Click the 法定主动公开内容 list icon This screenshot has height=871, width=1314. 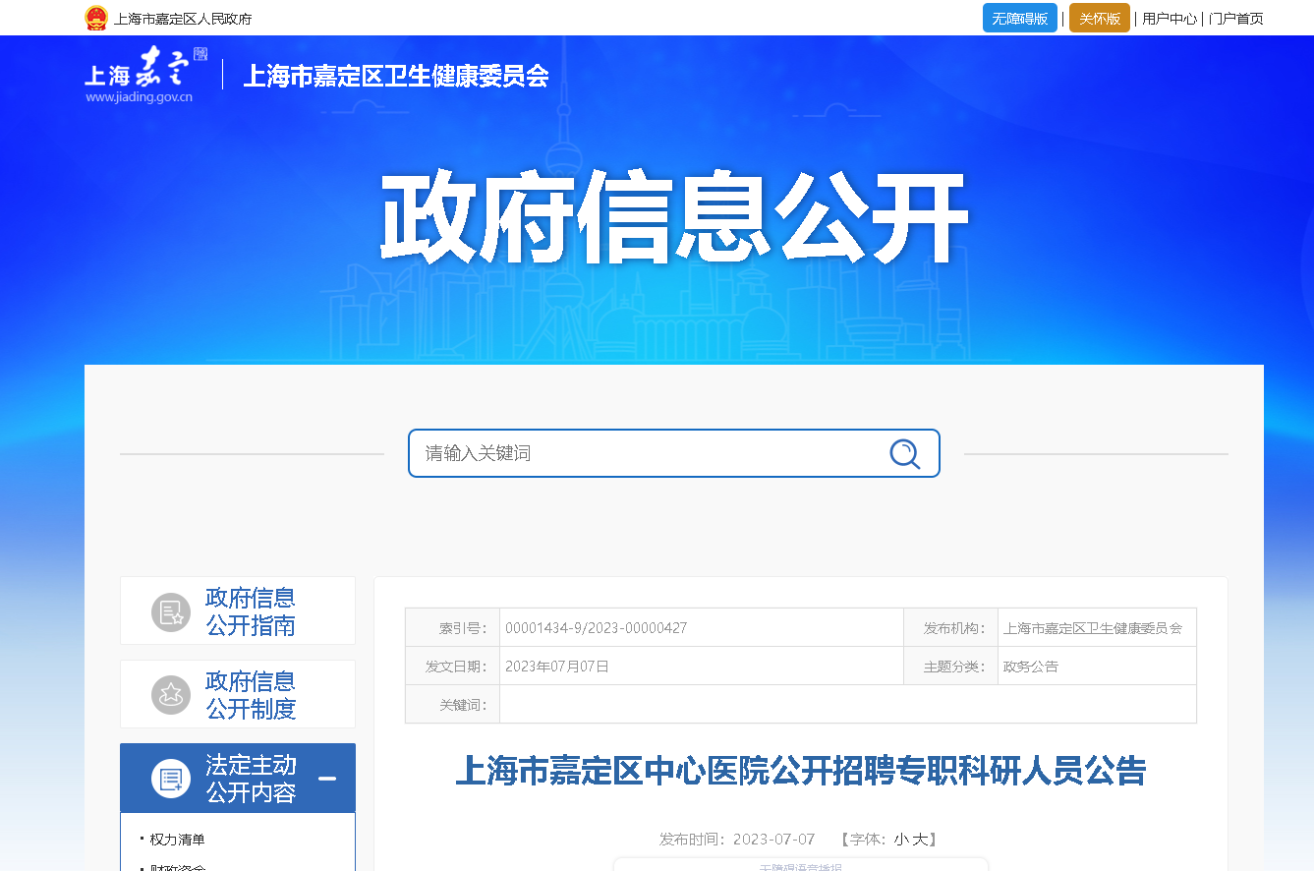171,779
